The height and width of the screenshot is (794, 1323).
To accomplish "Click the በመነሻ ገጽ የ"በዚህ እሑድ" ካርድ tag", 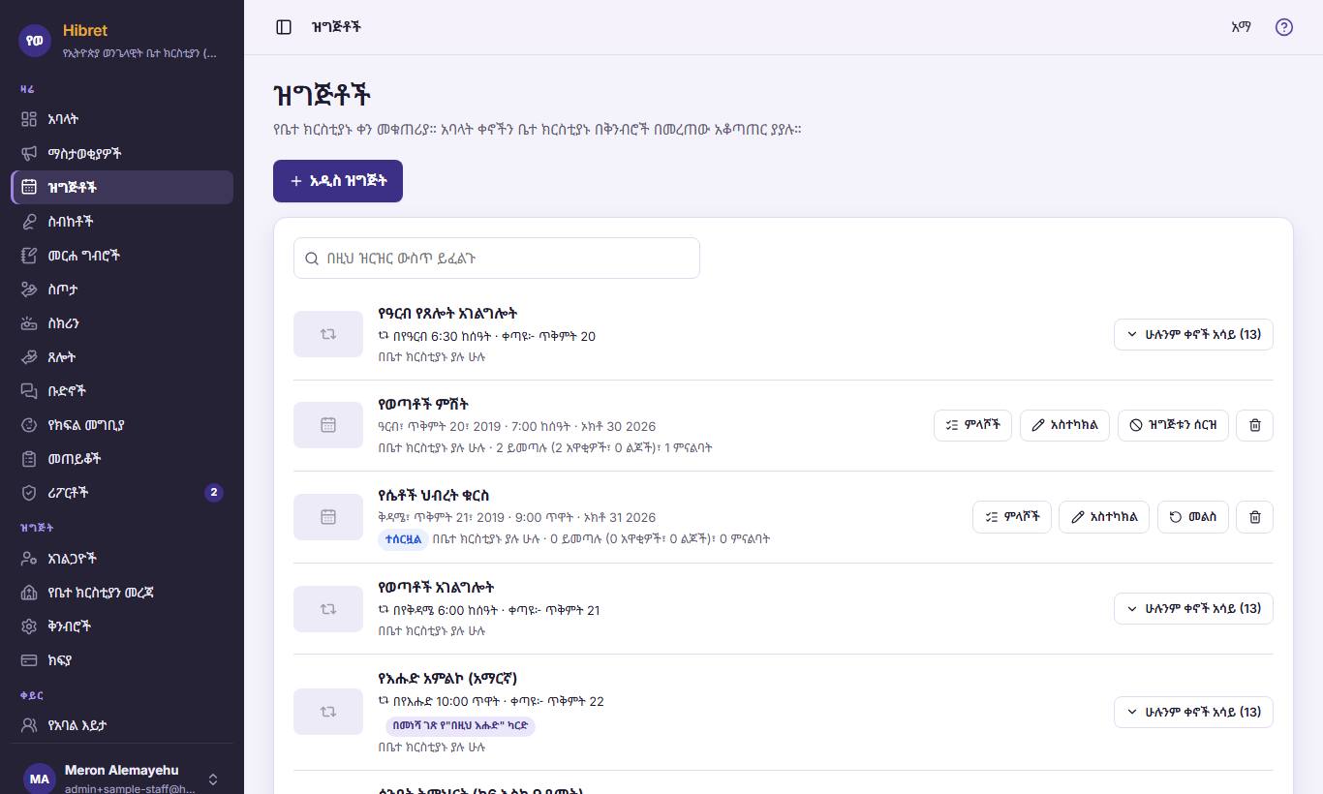I will tap(460, 725).
